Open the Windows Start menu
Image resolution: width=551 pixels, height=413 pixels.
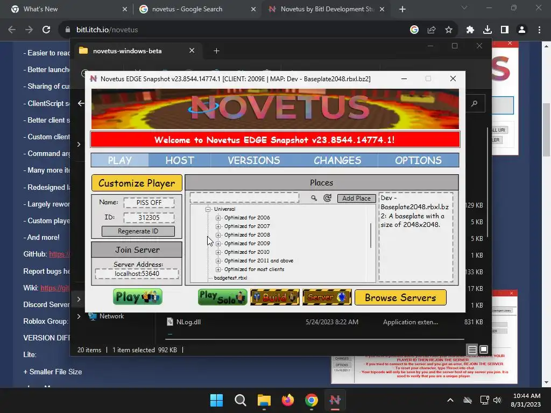(216, 400)
